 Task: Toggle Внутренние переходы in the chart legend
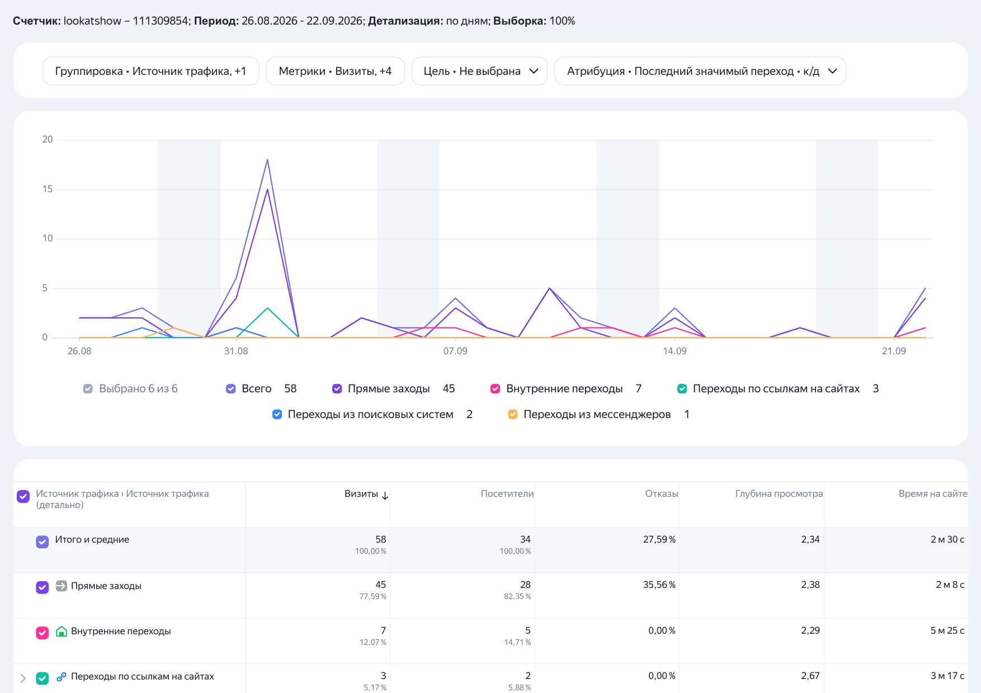(495, 388)
